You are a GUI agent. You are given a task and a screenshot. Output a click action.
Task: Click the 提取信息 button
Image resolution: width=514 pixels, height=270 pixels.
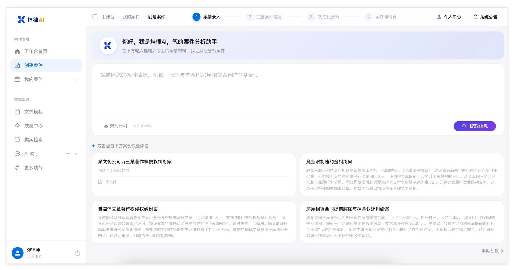475,126
